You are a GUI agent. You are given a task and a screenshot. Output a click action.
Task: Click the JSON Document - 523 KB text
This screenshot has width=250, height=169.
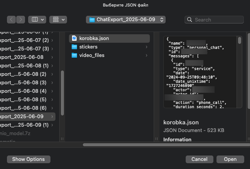click(194, 130)
